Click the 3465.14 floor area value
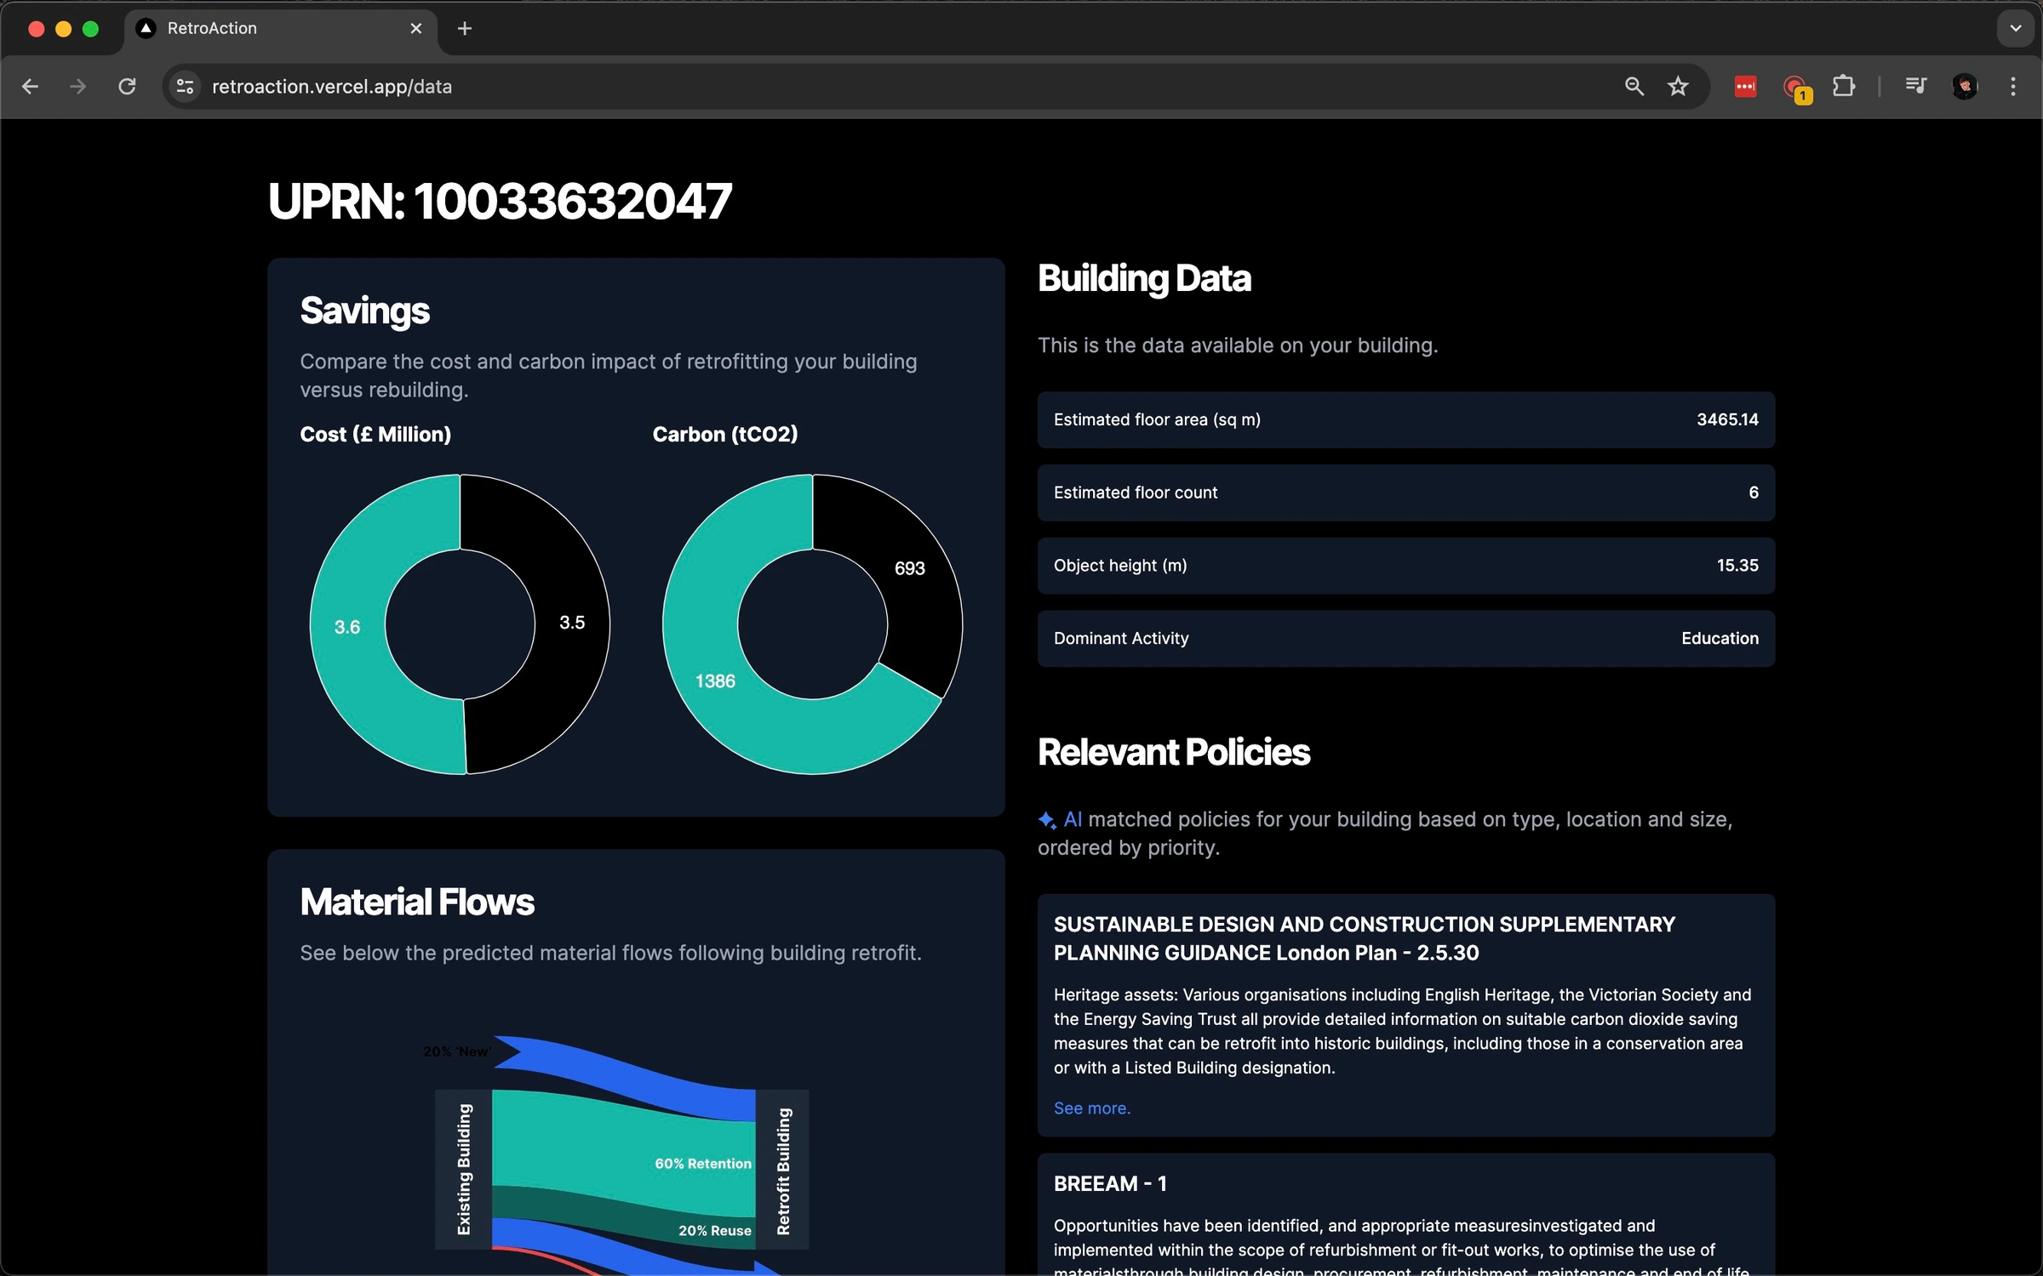This screenshot has width=2043, height=1276. [x=1727, y=420]
